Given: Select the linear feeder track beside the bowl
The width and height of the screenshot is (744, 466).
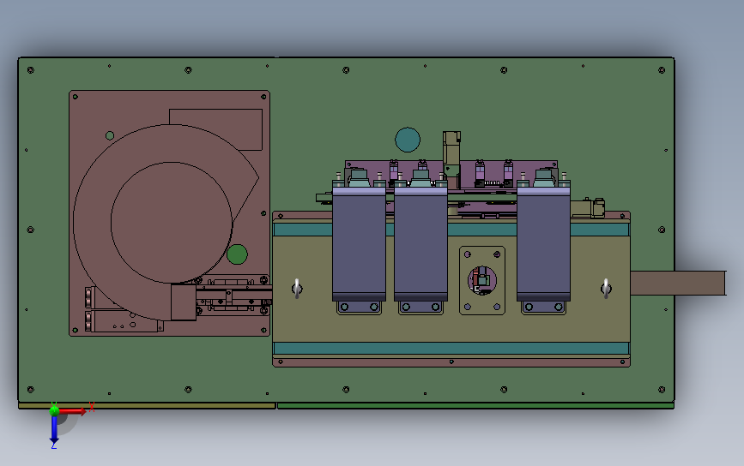Looking at the screenshot, I should click(x=234, y=296).
